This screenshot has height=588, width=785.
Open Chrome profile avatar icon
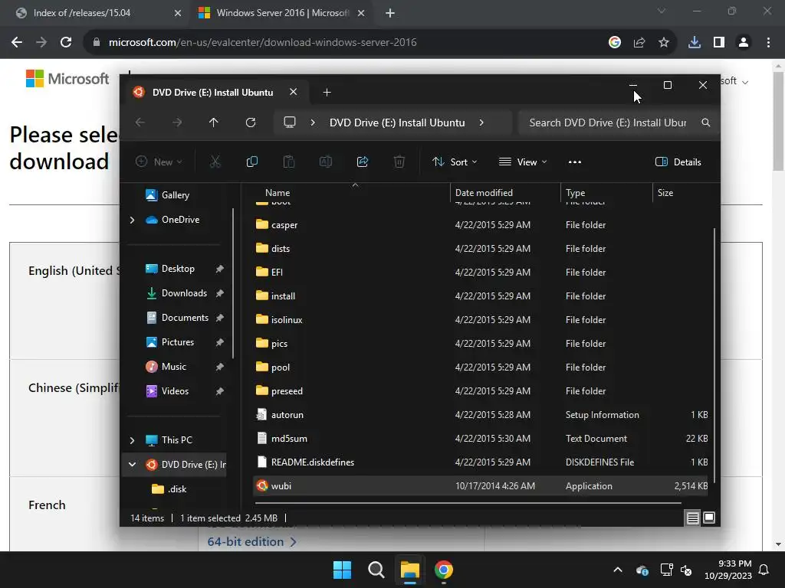(x=744, y=43)
